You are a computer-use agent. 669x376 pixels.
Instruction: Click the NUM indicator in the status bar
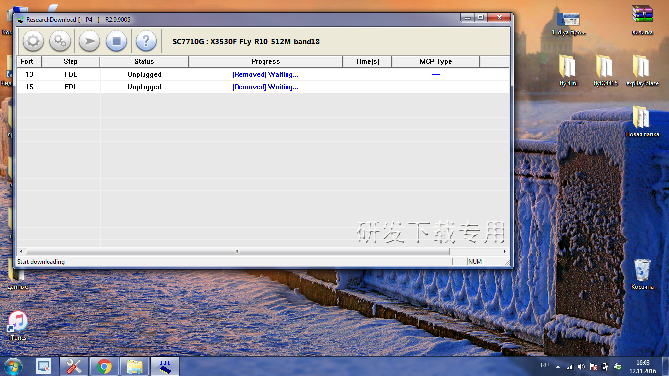click(x=475, y=262)
